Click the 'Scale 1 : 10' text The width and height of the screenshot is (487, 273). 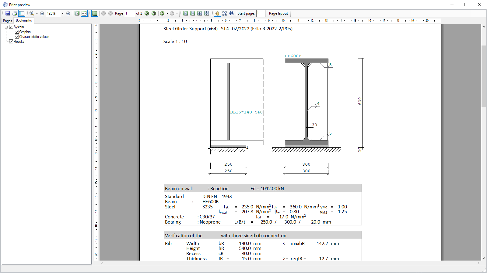pos(175,42)
